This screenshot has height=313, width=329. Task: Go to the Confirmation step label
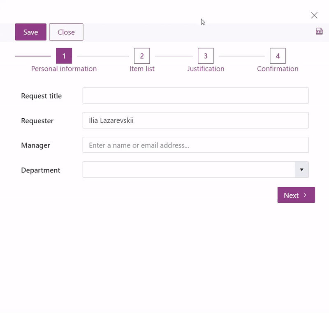[278, 69]
